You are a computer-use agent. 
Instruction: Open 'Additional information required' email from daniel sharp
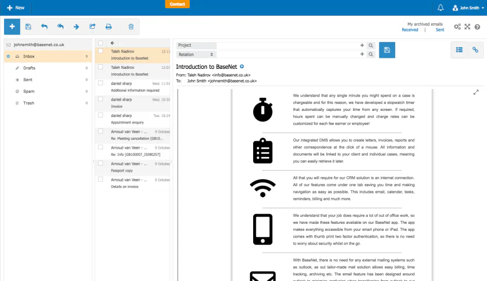pyautogui.click(x=132, y=87)
